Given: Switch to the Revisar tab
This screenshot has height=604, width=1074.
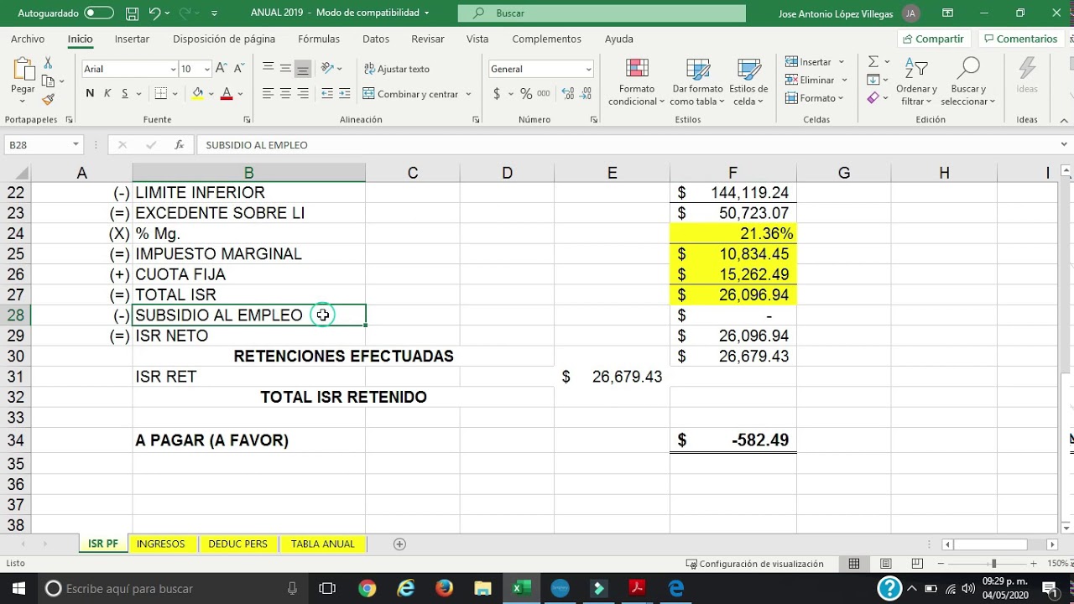Looking at the screenshot, I should [428, 39].
